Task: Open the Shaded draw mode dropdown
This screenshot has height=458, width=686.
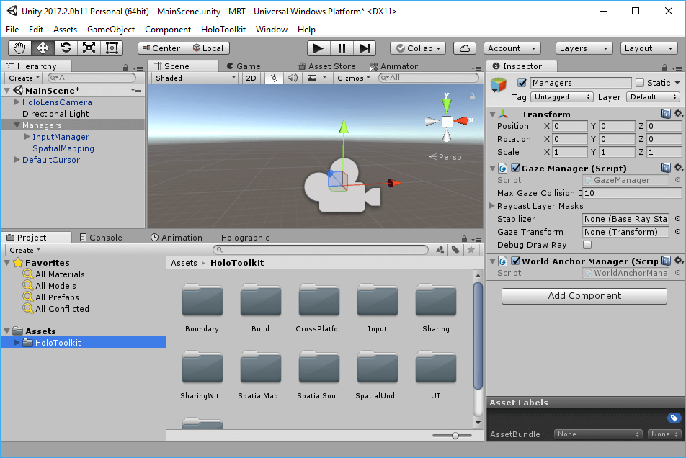Action: click(x=195, y=78)
